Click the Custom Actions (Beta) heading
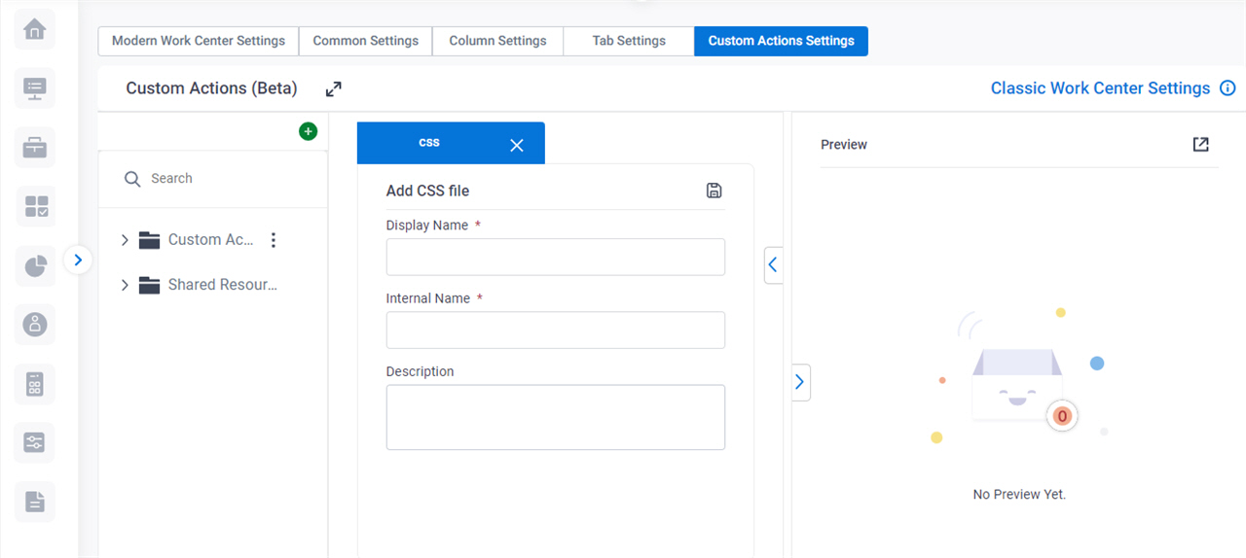1246x558 pixels. [211, 88]
